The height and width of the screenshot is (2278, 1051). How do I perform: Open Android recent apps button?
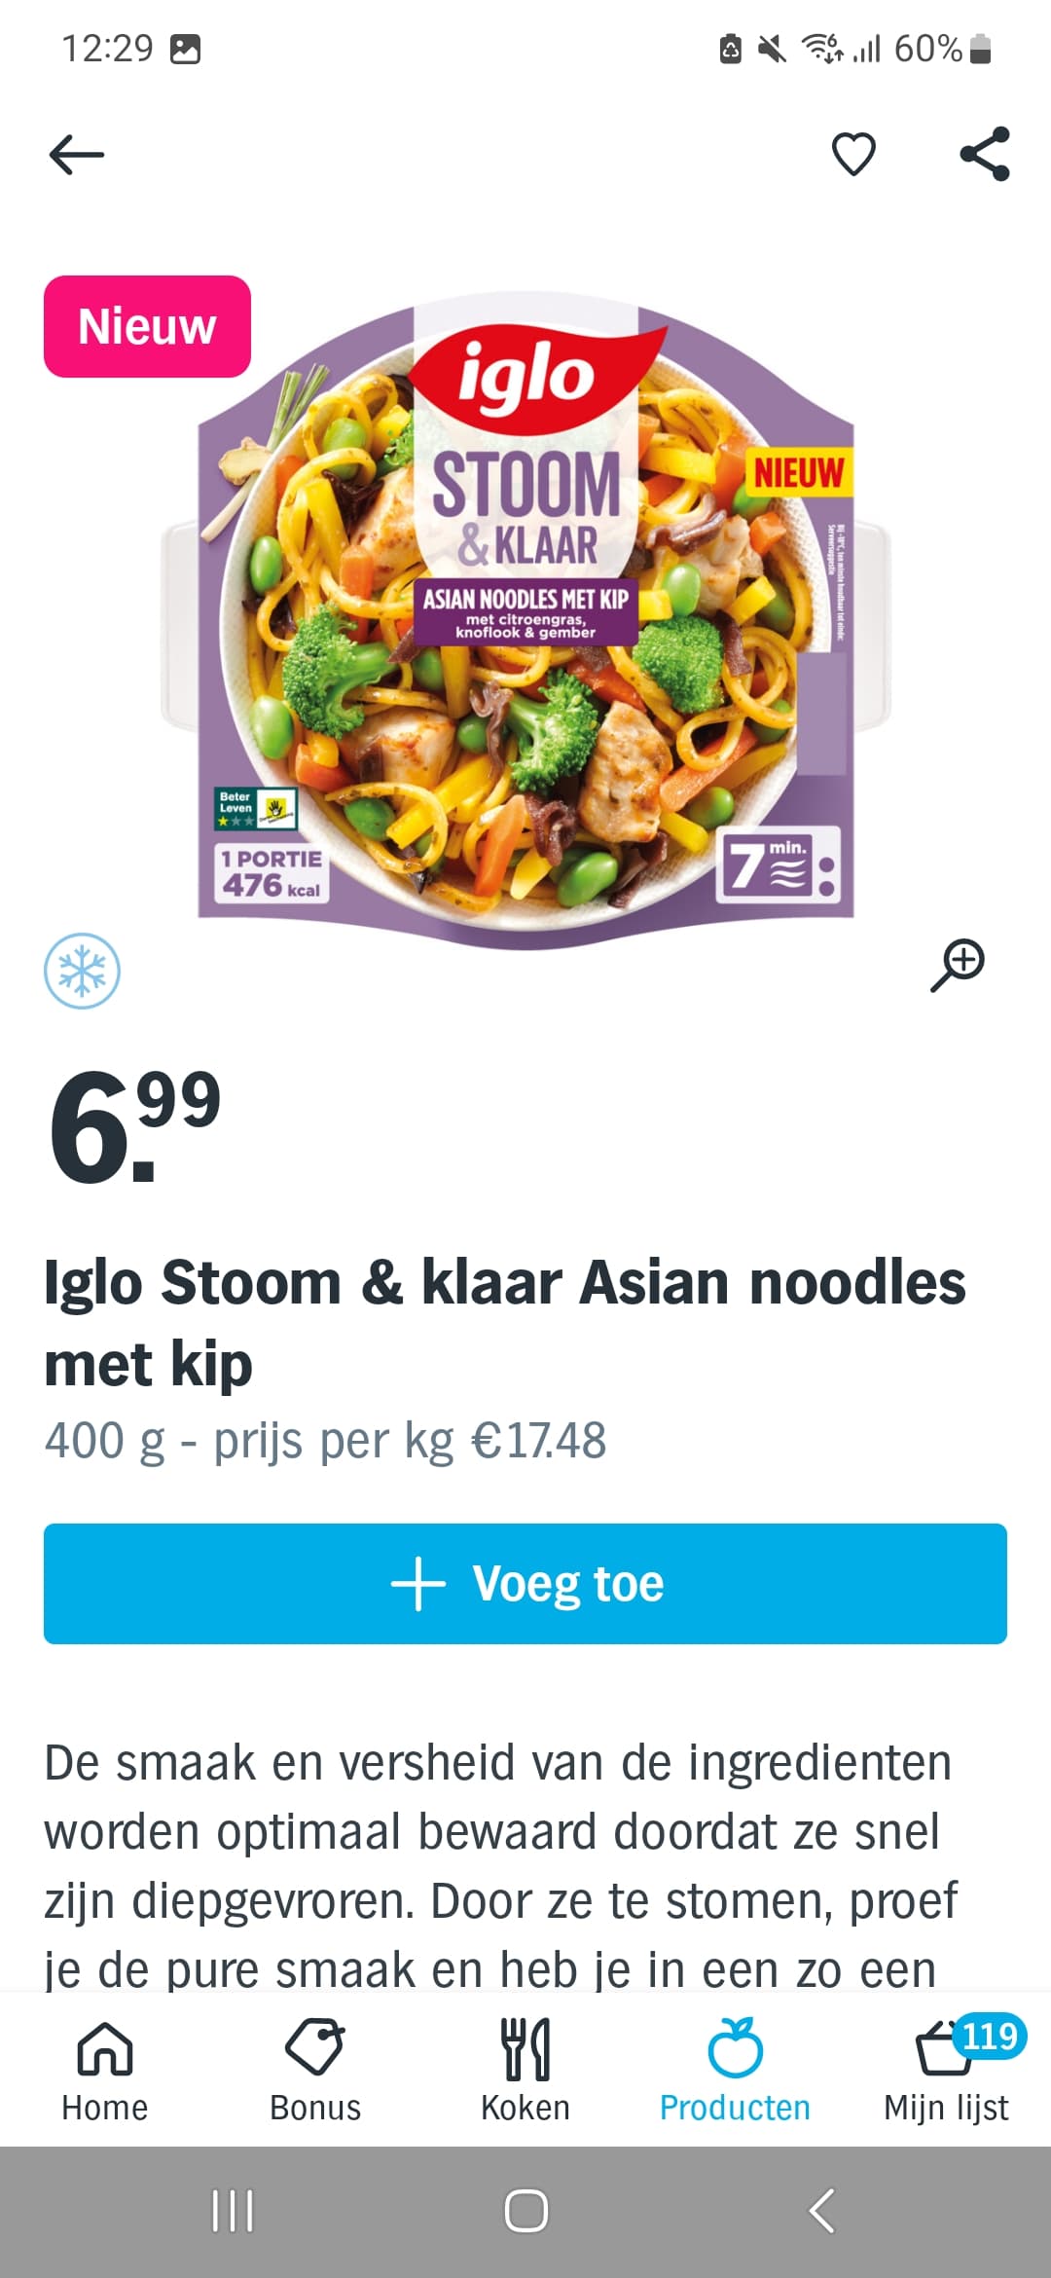tap(233, 2211)
